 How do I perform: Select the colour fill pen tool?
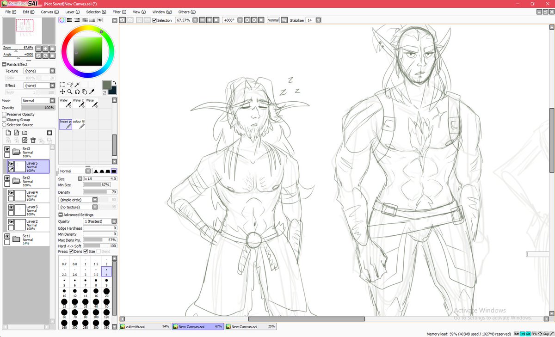point(78,124)
